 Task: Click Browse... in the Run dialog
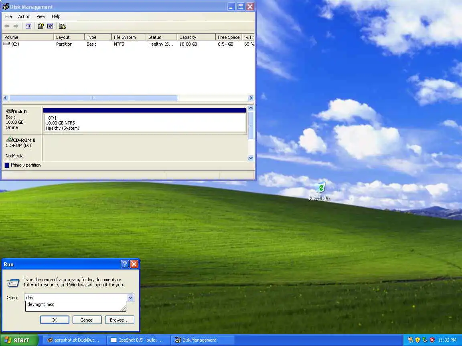120,320
